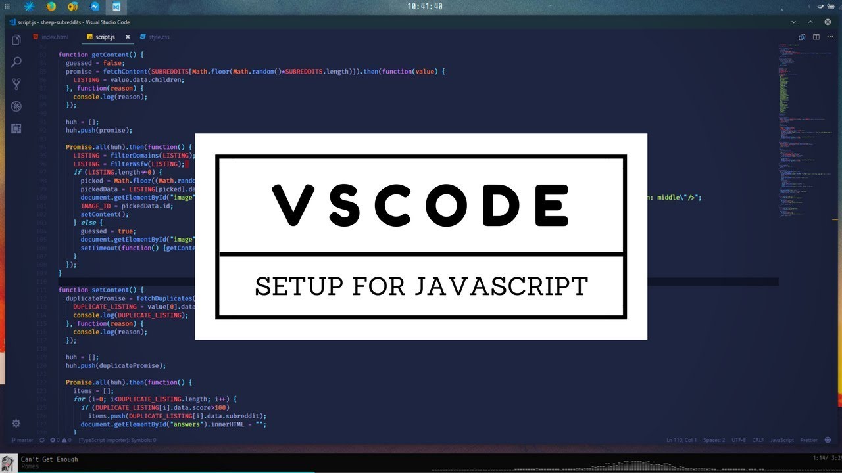Select language mode JavaScript in status bar

pos(782,440)
